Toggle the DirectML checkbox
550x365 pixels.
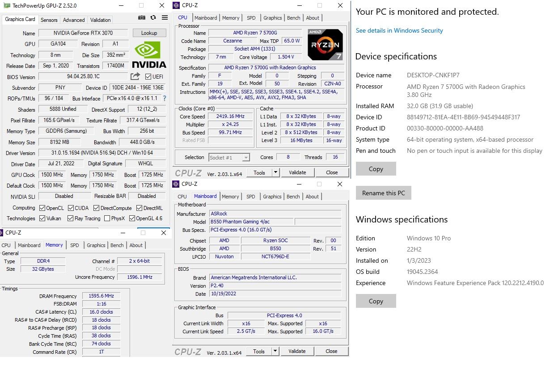pyautogui.click(x=139, y=208)
